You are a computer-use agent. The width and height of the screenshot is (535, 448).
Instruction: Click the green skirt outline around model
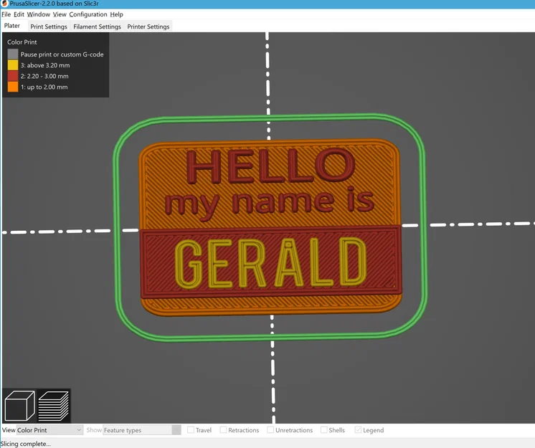[x=269, y=118]
